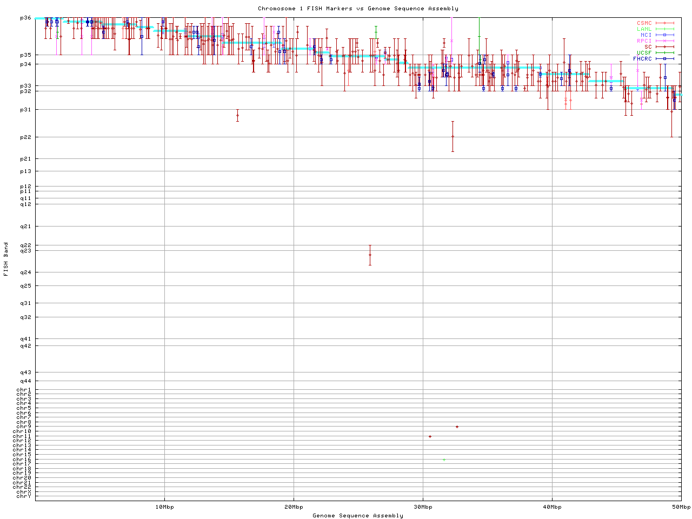Screen dimensions: 692x519
Task: Click the CSMC legend marker symbol
Action: pyautogui.click(x=664, y=23)
